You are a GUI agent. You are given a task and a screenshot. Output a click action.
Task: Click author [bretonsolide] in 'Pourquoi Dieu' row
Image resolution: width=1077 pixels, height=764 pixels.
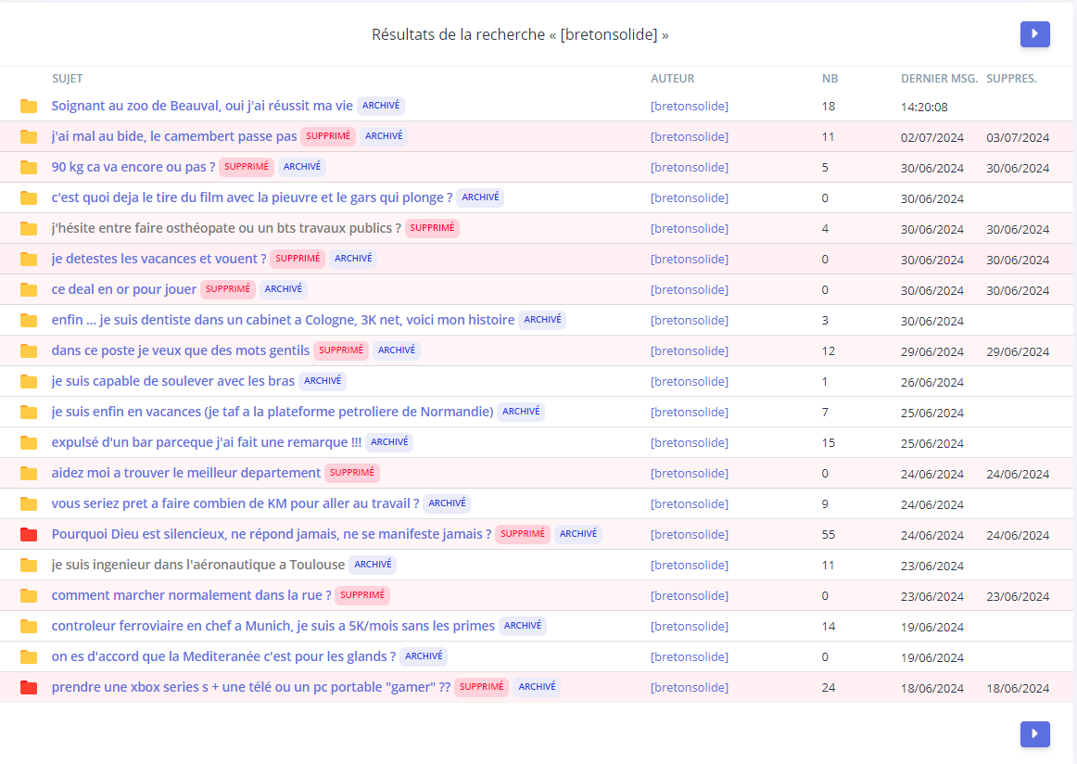(x=689, y=534)
